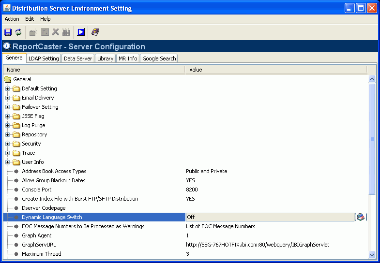Viewport: 380px width, 263px height.
Task: Click the Trace folder icon
Action: point(16,153)
